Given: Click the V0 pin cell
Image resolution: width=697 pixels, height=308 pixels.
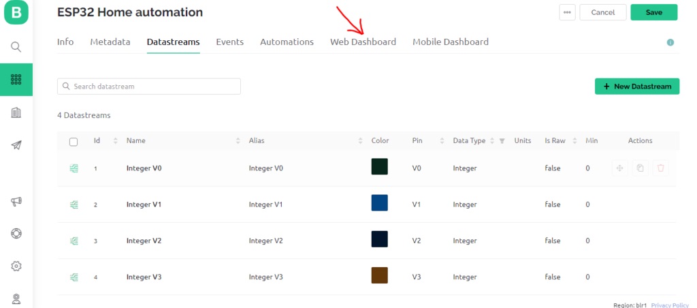Looking at the screenshot, I should (417, 168).
